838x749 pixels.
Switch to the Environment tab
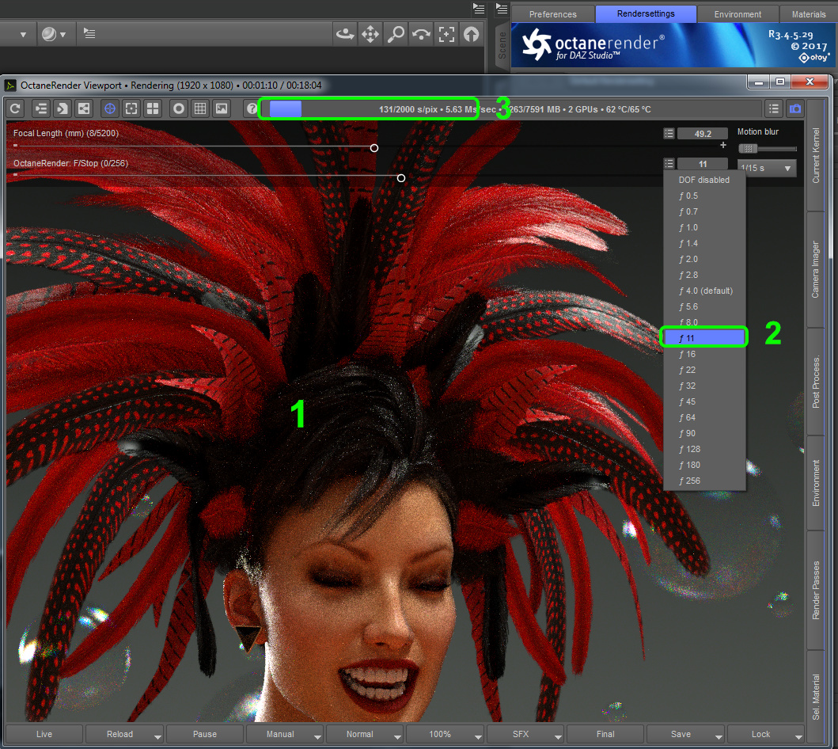pyautogui.click(x=738, y=14)
